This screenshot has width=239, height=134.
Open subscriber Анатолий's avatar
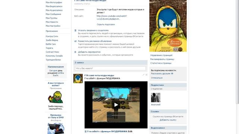156,98
